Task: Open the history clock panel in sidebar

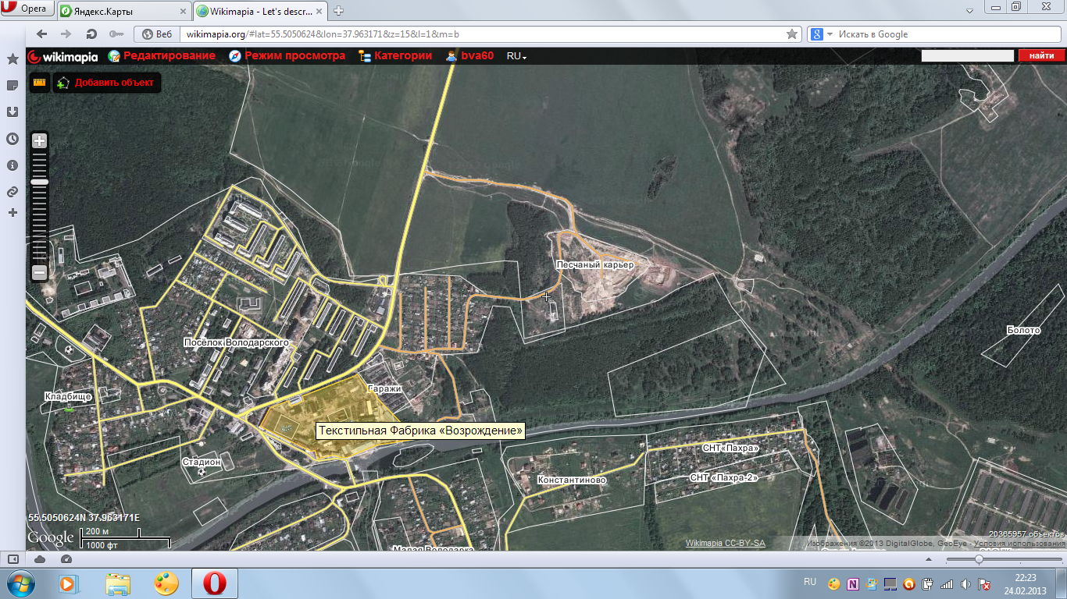Action: click(x=12, y=139)
